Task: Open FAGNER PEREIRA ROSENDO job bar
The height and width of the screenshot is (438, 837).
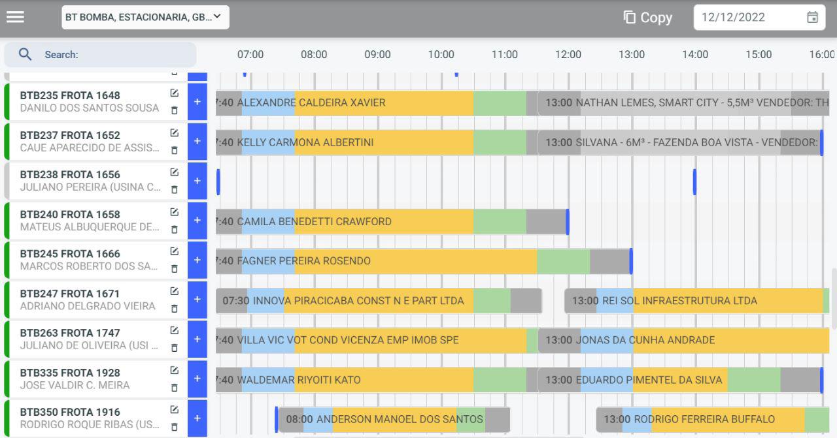Action: click(422, 261)
